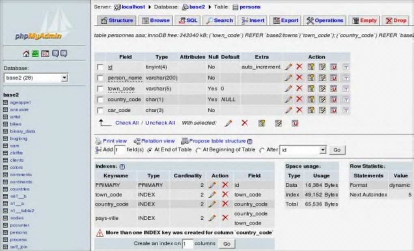
Task: Open the countries table in sidebar
Action: [x=20, y=189]
